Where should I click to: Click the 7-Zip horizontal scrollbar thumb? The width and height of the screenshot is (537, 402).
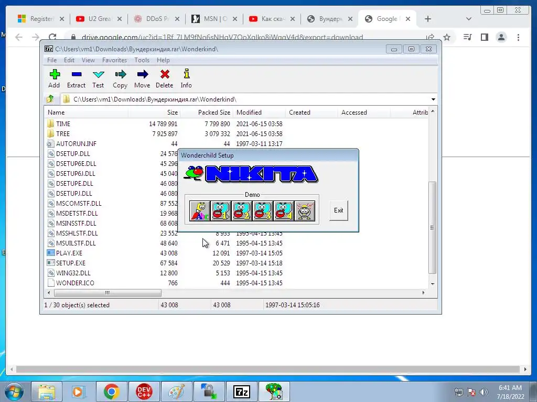[x=108, y=293]
